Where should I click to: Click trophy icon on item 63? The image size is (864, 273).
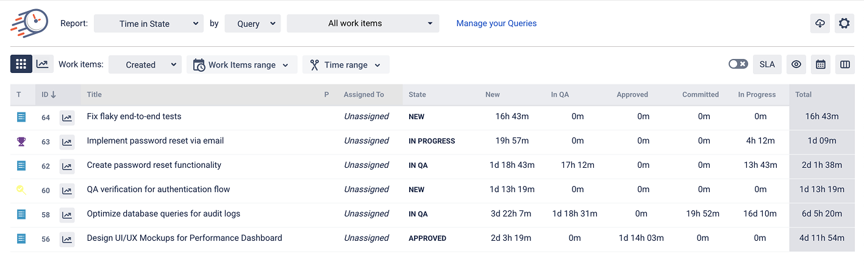[21, 141]
